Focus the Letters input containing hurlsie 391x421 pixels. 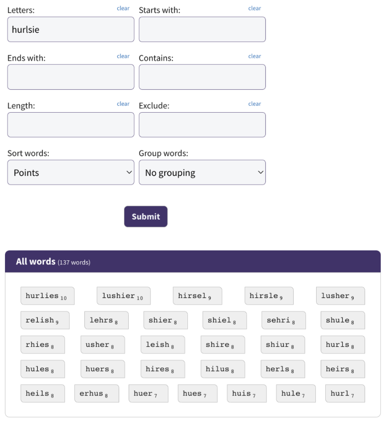point(71,29)
